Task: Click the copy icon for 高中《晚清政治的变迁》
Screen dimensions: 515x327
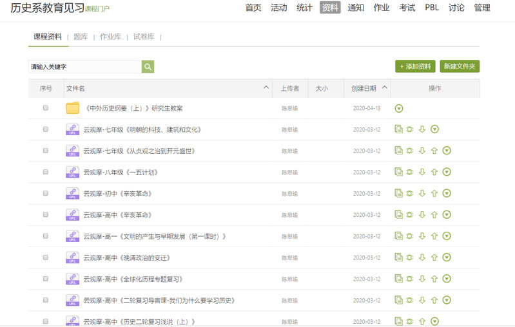Action: [398, 257]
